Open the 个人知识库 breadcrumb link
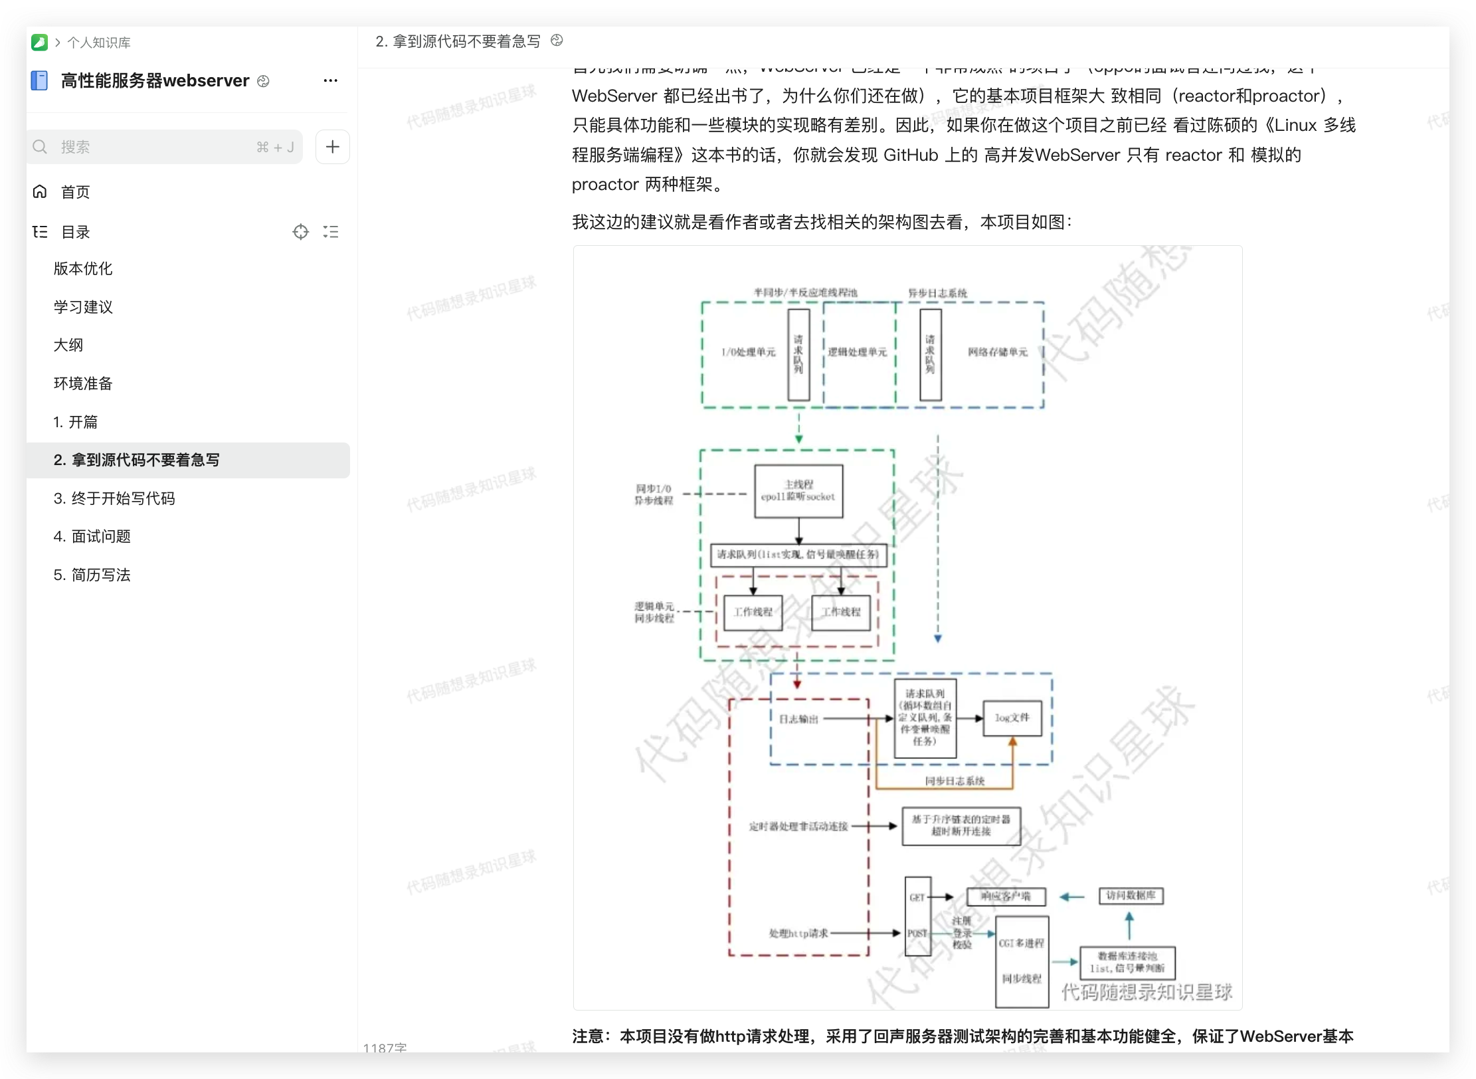Screen dimensions: 1476x1079 coord(98,43)
